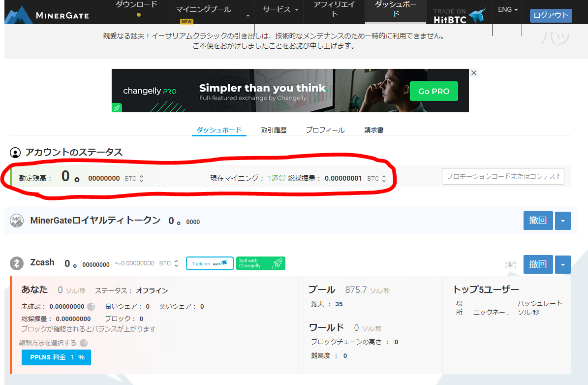Click the NEW badge under マイニングプール
The height and width of the screenshot is (385, 588).
186,21
